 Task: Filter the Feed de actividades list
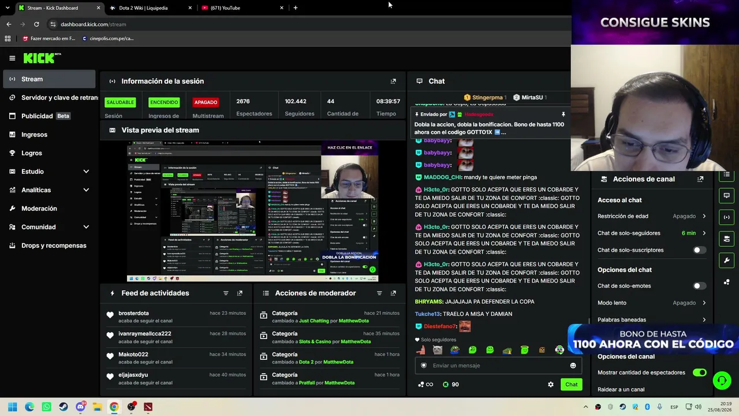pos(226,294)
